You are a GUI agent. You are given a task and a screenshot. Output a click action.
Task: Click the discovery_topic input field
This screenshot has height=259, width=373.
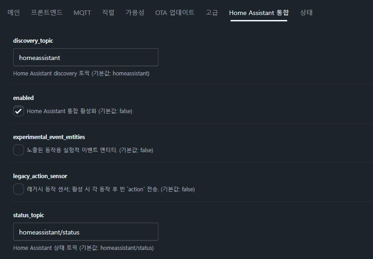coord(86,57)
